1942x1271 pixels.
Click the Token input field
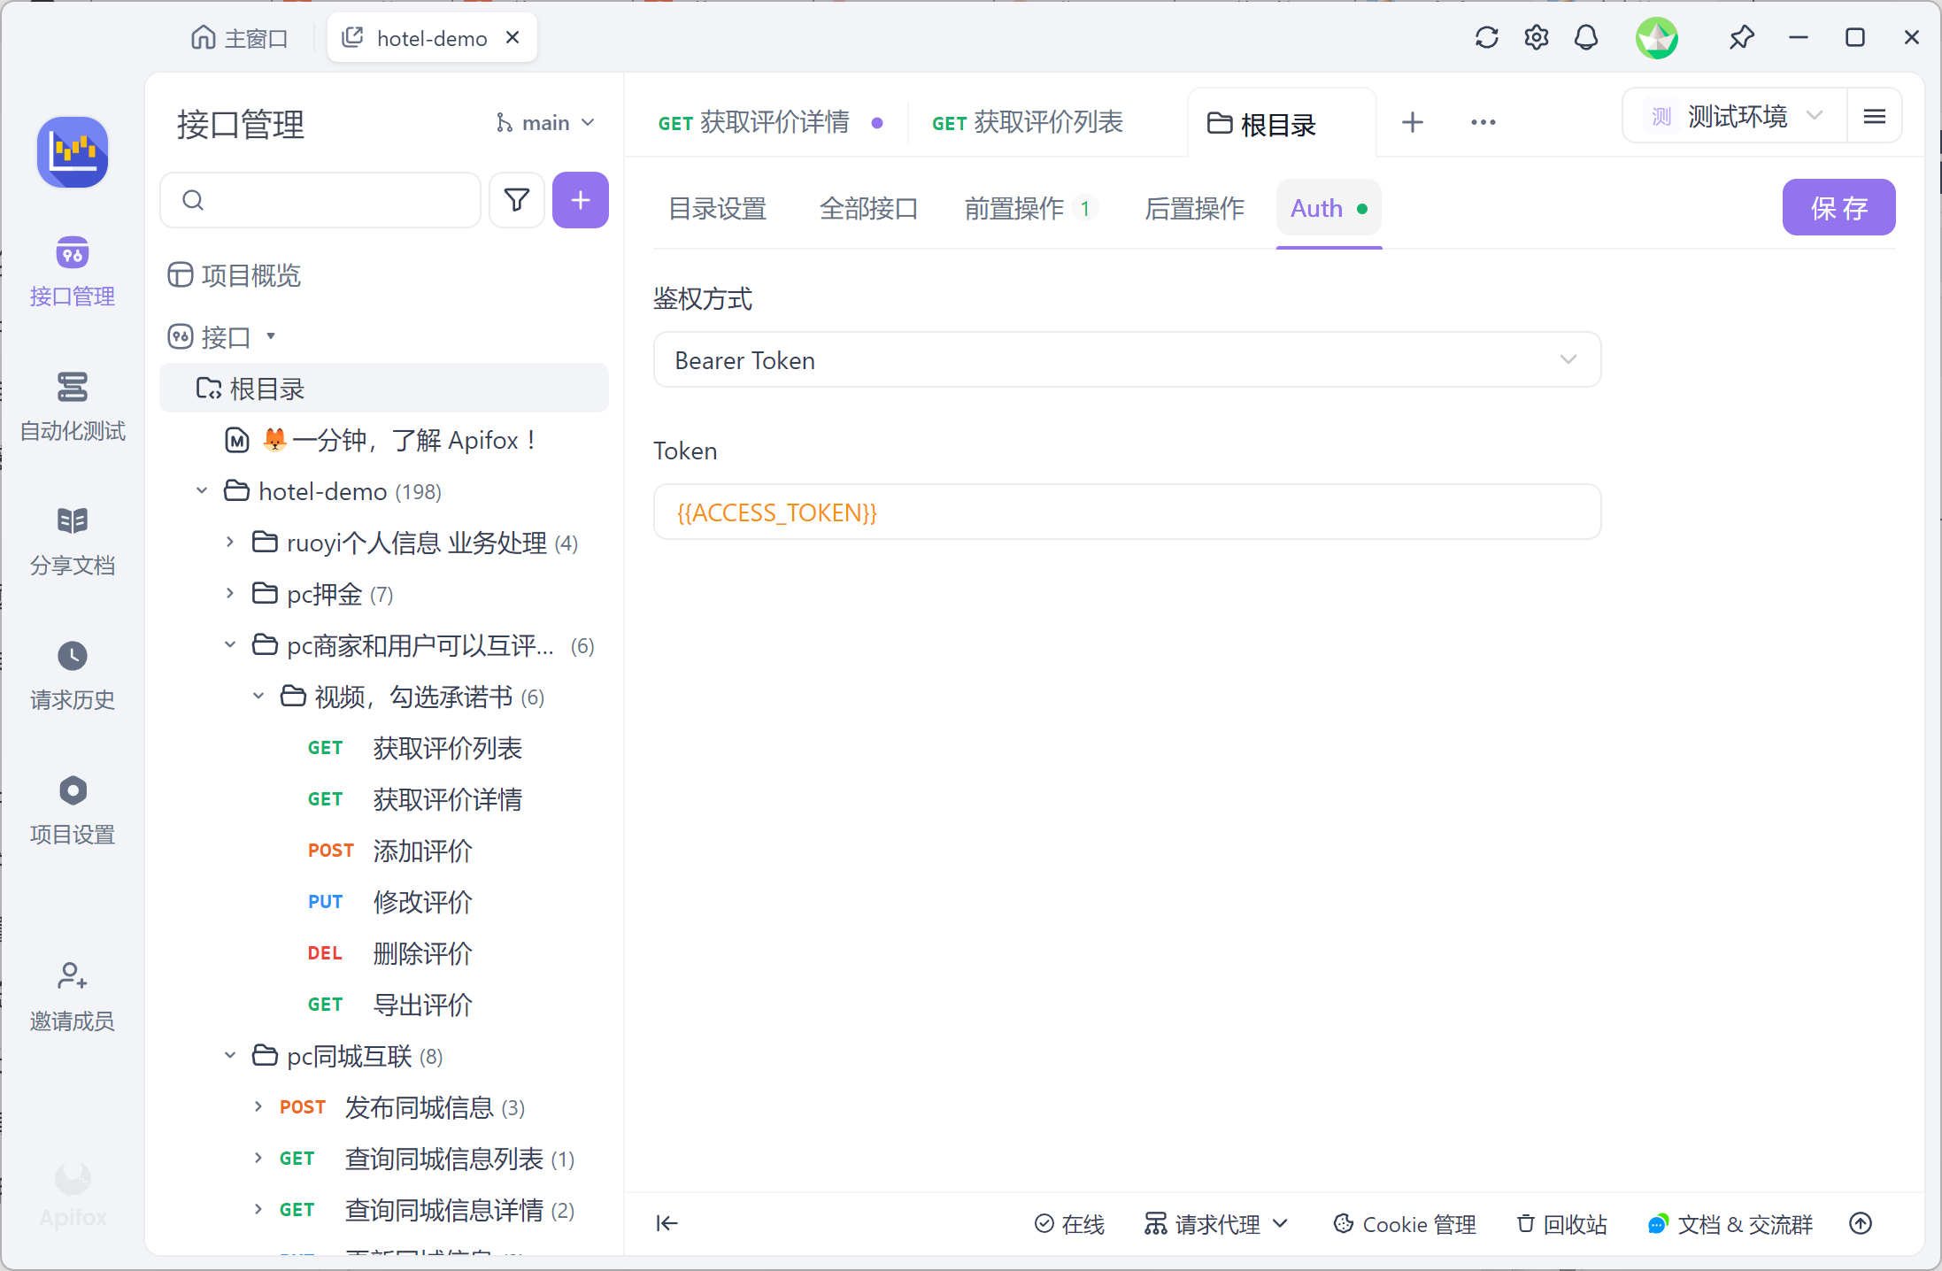pyautogui.click(x=1126, y=512)
